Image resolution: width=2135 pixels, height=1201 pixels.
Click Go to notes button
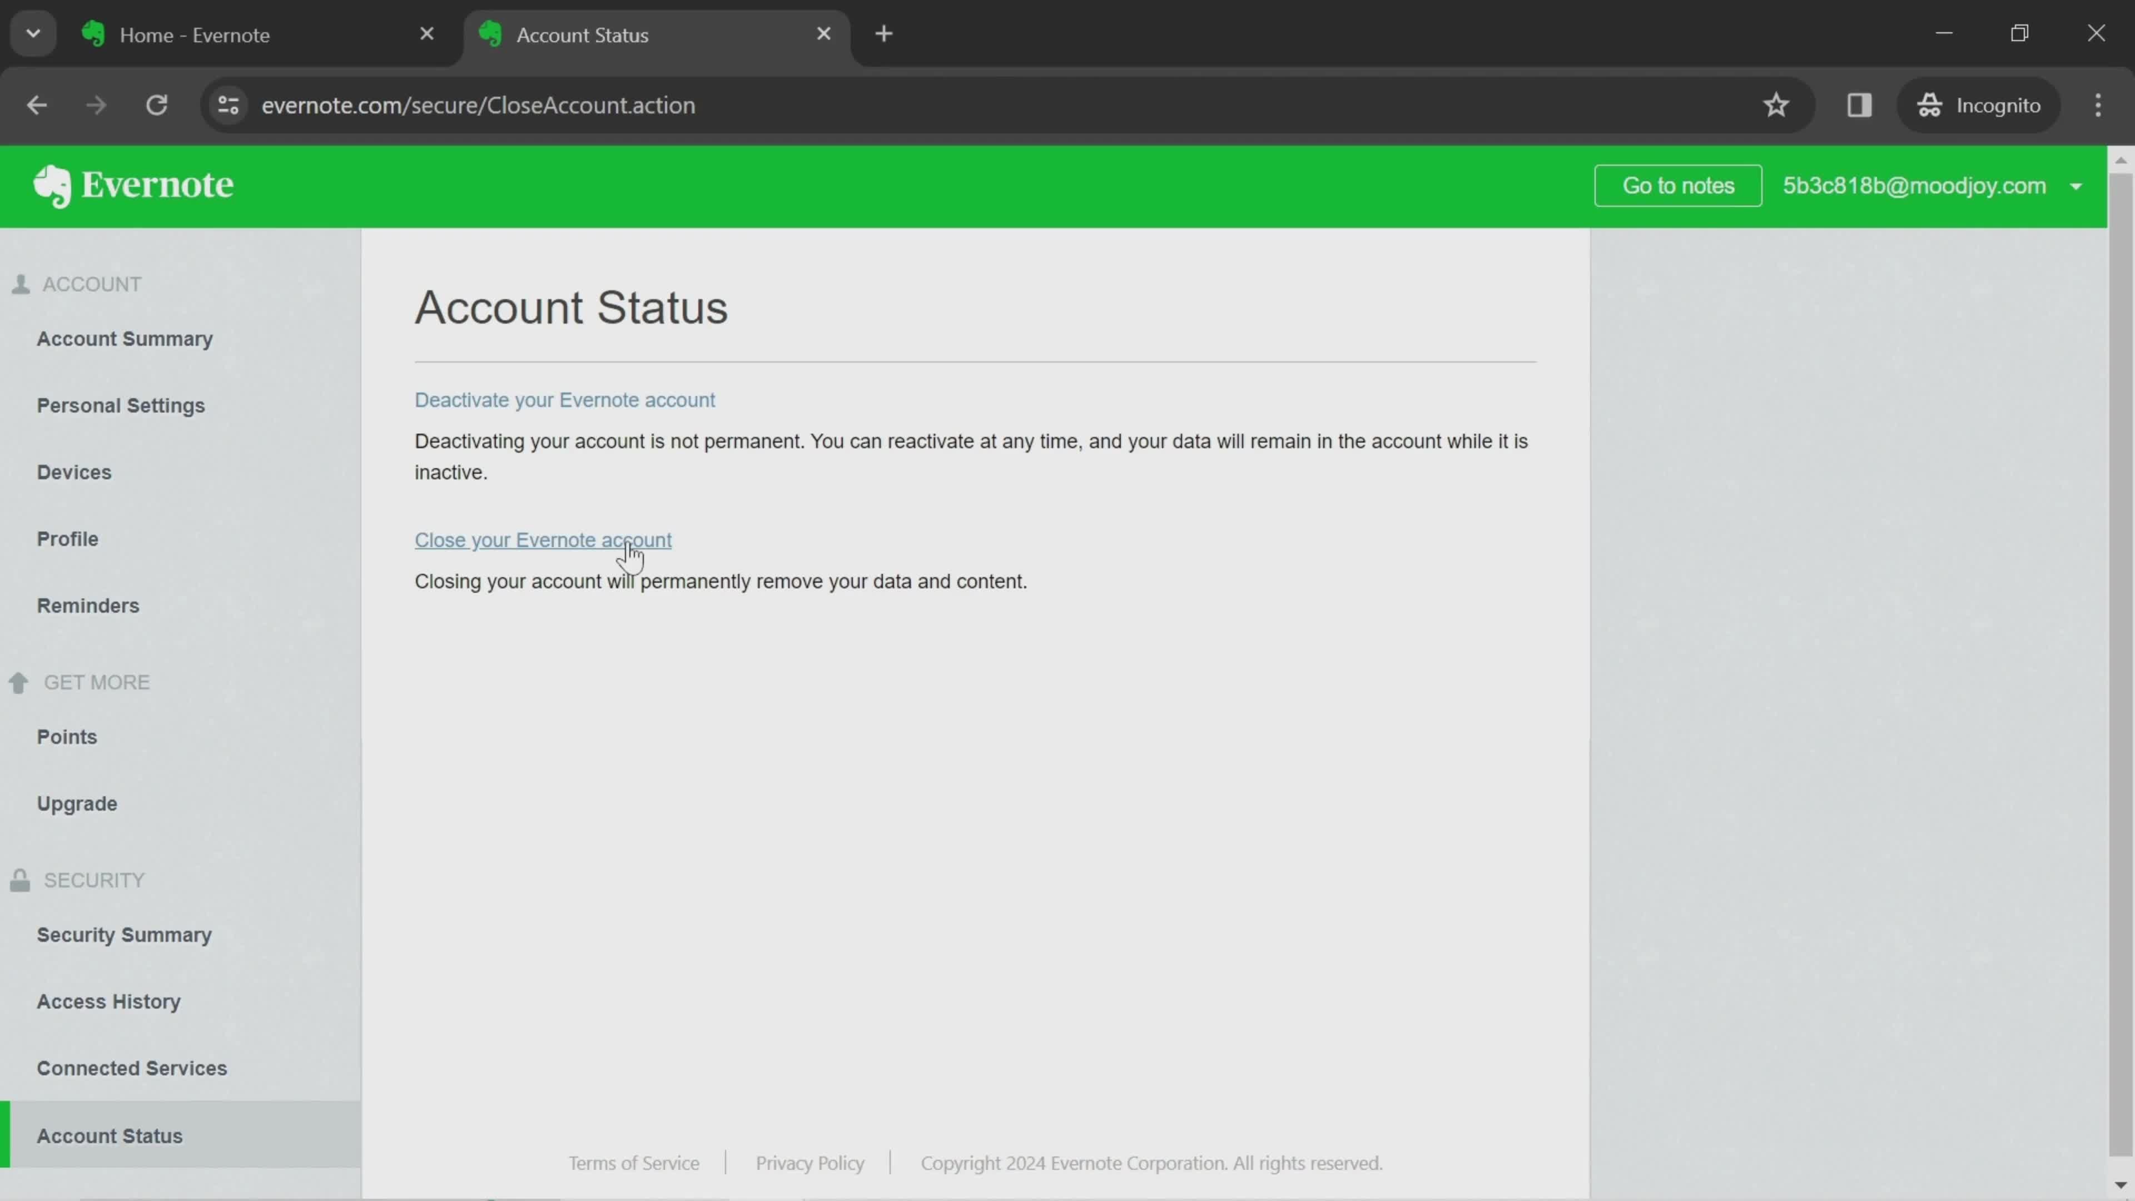(1677, 185)
